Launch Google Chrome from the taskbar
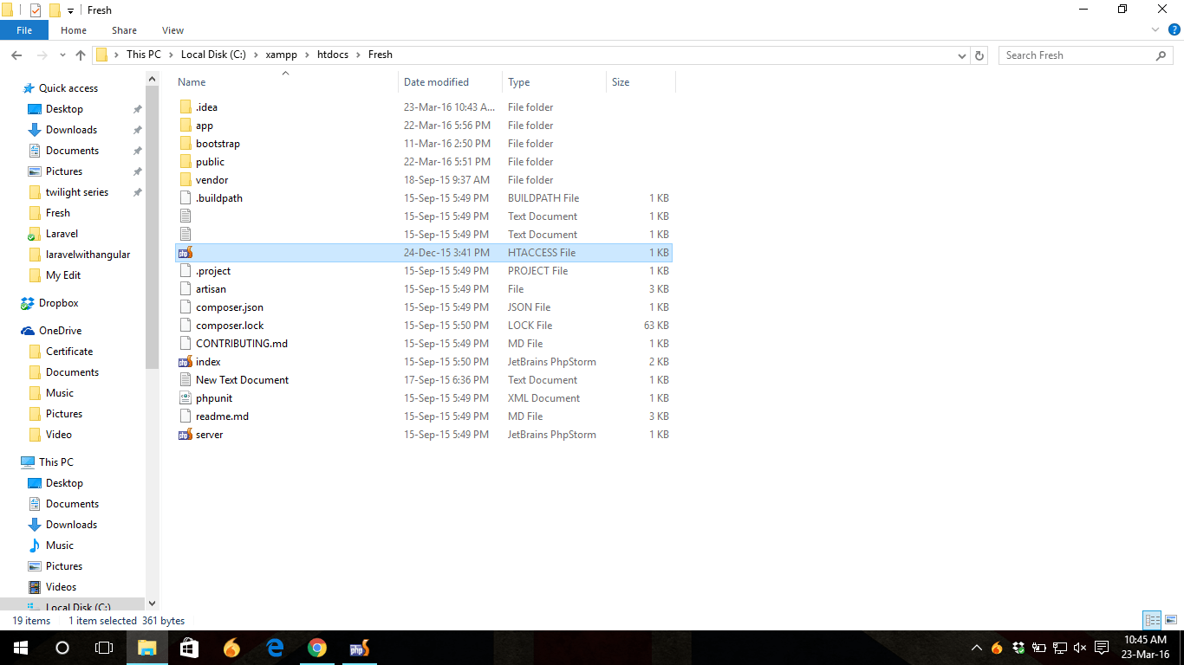1184x665 pixels. [317, 648]
